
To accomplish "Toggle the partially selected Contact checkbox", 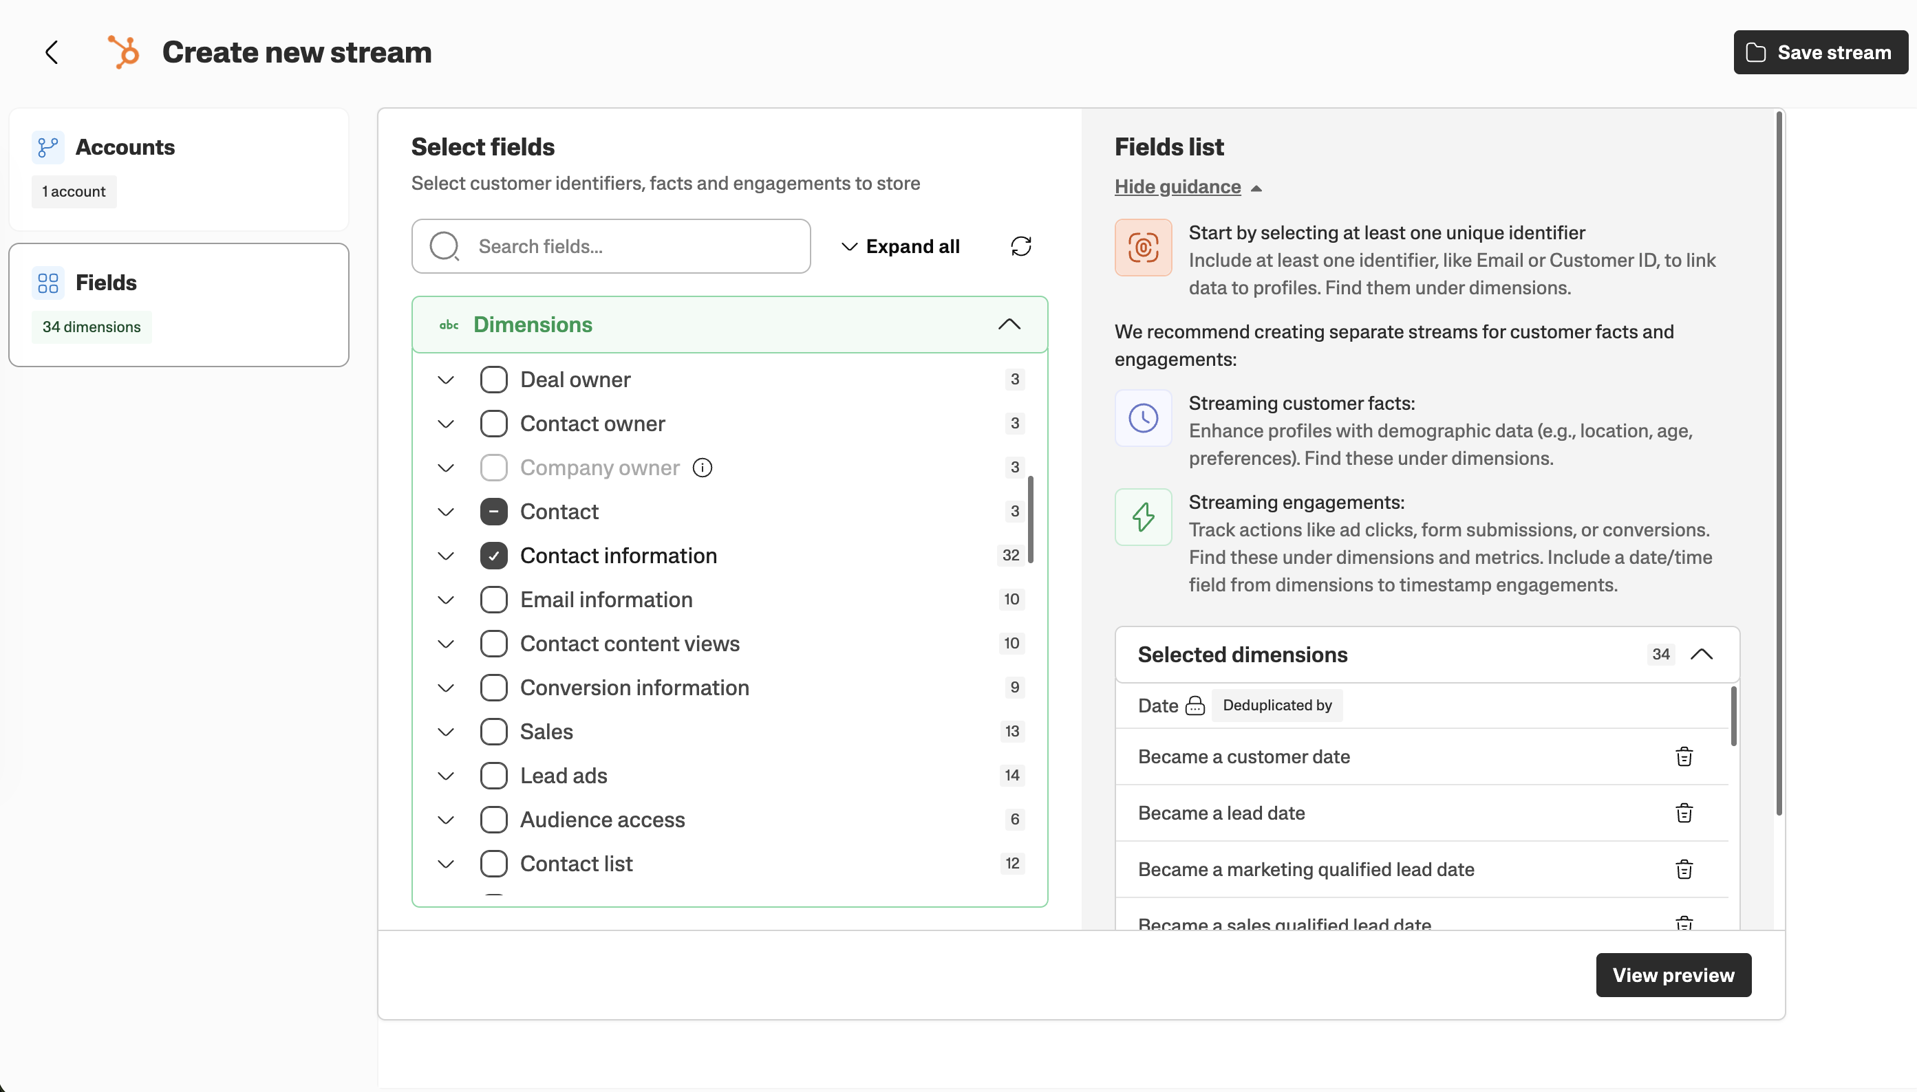I will 493,512.
